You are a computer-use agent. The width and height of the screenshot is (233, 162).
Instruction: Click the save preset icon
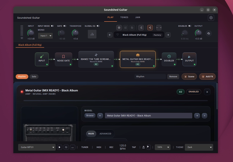tap(132, 28)
